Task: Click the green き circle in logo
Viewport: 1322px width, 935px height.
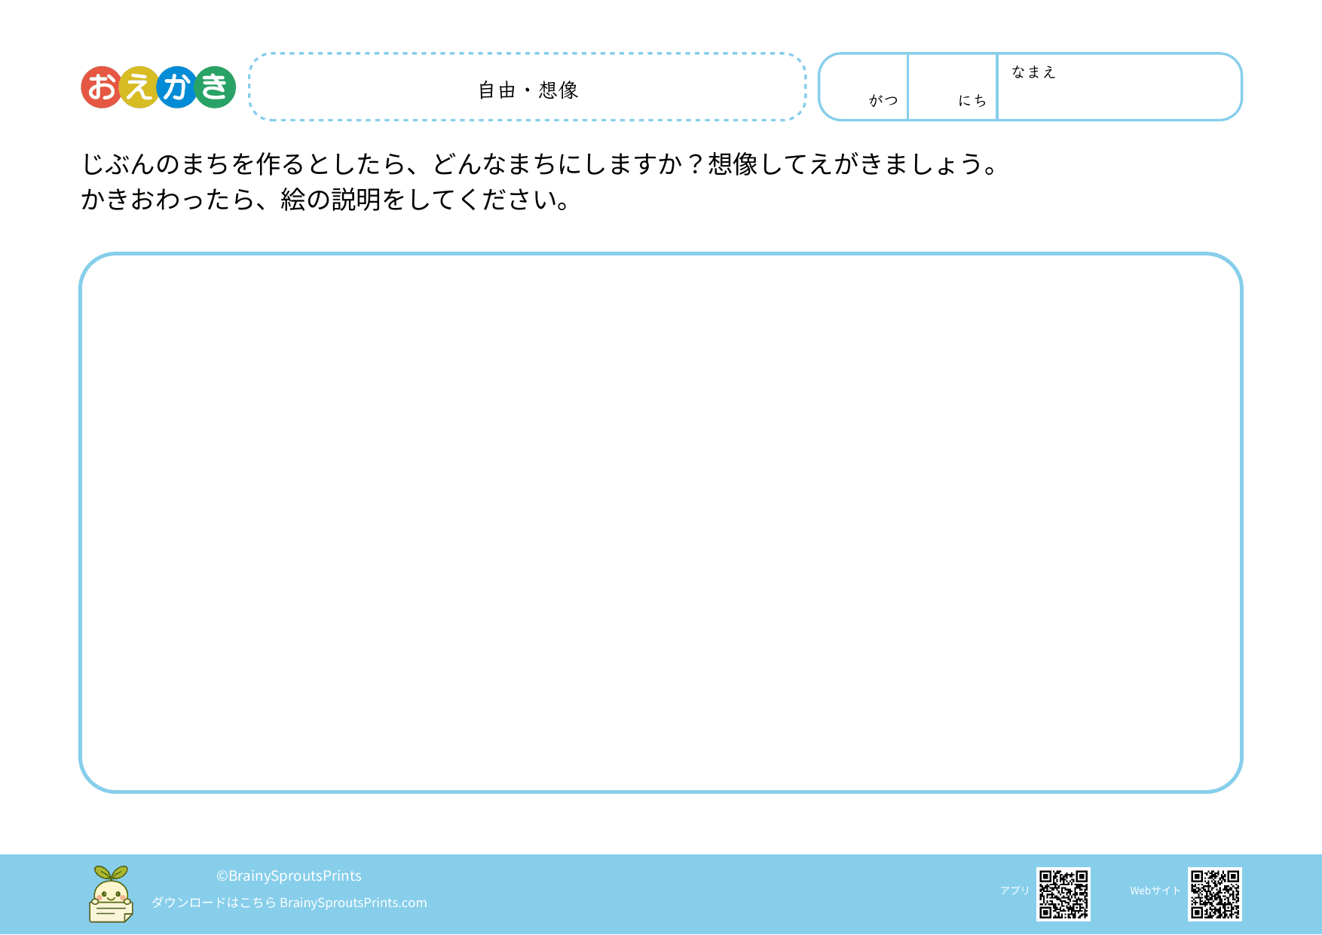Action: coord(216,87)
